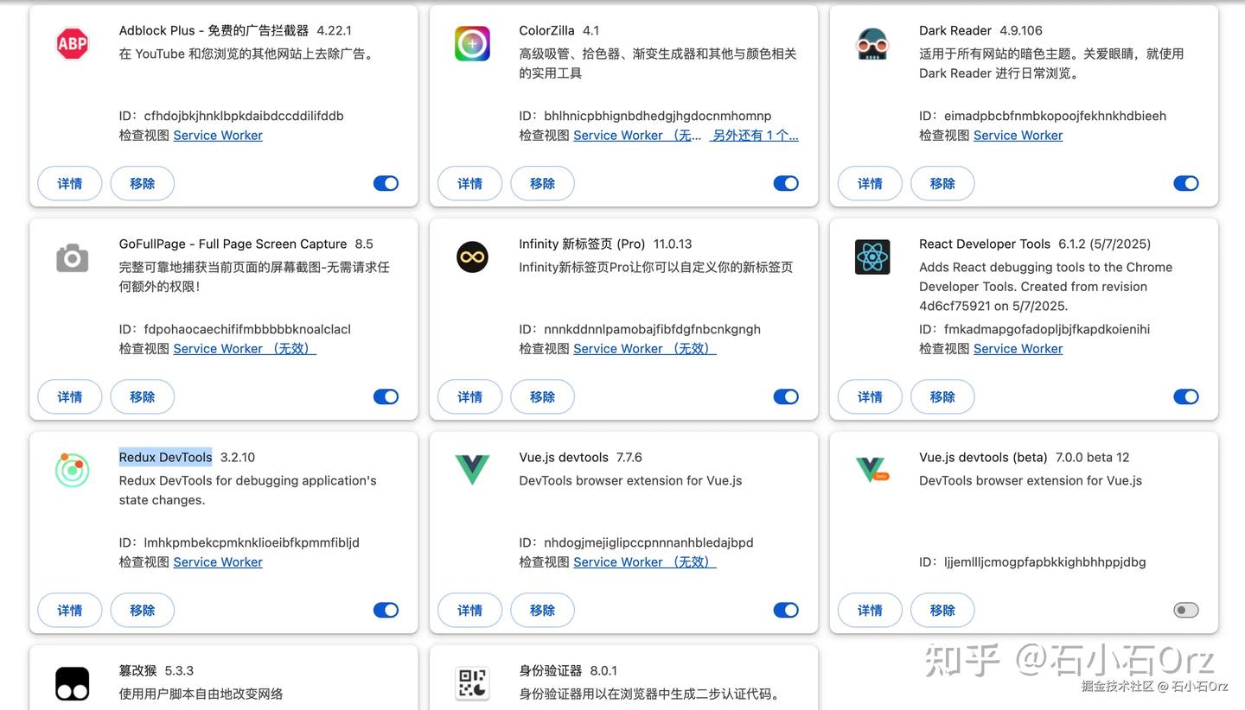Open Vue.js devtools Service Worker（无效）link
This screenshot has width=1245, height=710.
[x=645, y=561]
